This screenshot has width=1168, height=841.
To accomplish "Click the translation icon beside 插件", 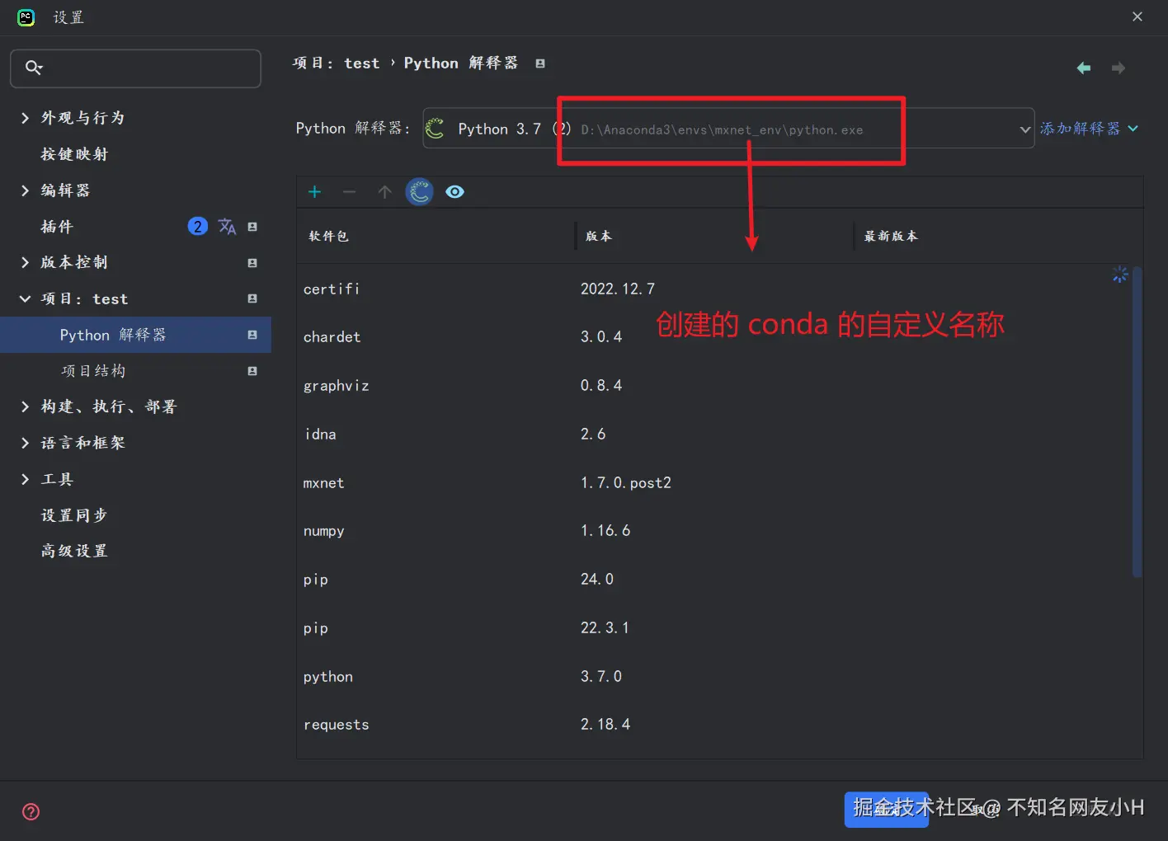I will (x=227, y=226).
